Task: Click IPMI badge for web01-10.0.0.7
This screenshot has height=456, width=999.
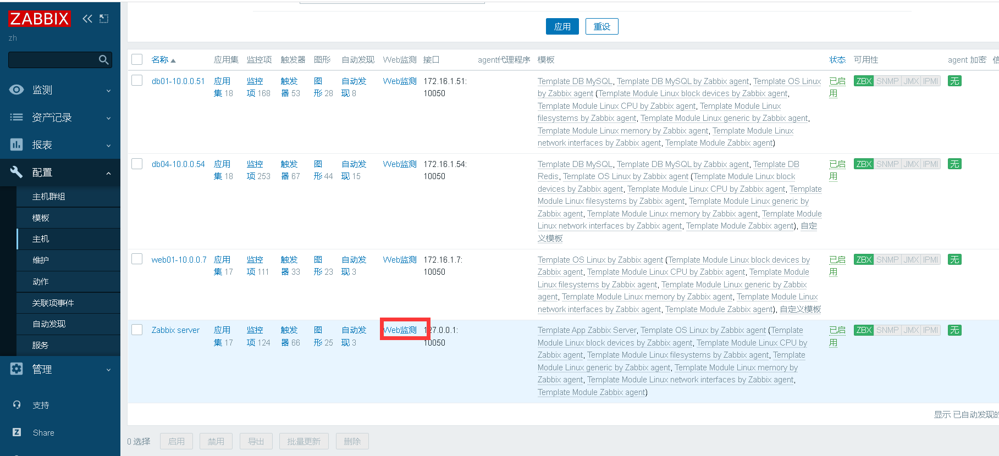Action: click(x=931, y=260)
